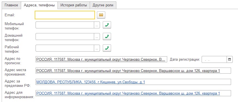Screen dimensions: 238x102
Task: Select the Адреса, телефоны tab
Action: 39,5
